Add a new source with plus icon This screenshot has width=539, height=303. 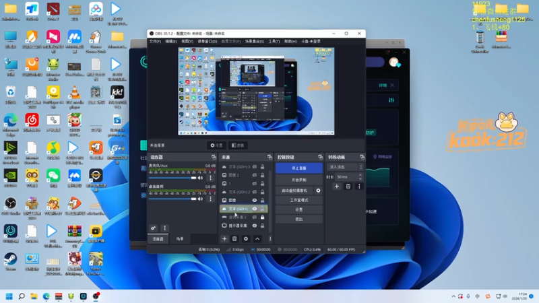click(x=224, y=239)
